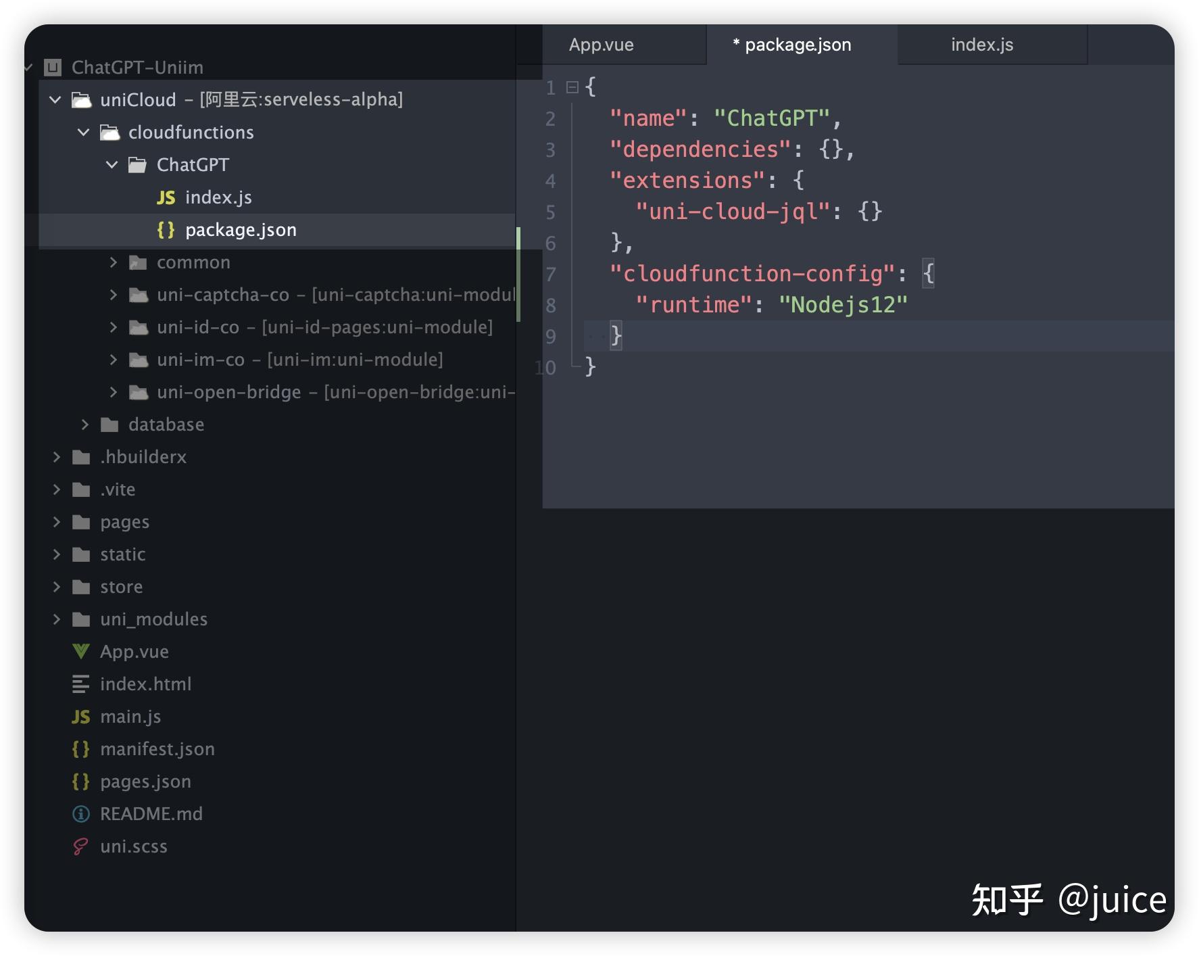Click line number 9 in the editor gutter
The image size is (1199, 956).
coord(549,336)
